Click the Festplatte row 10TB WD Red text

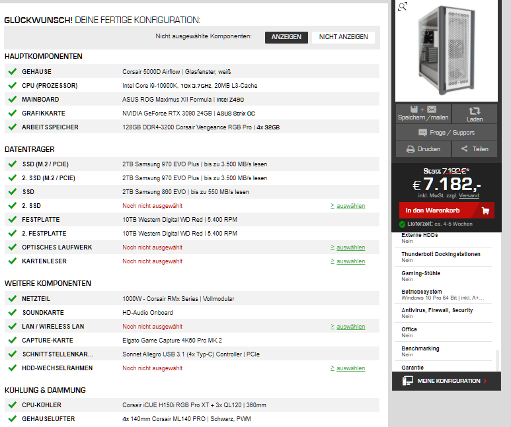(x=180, y=220)
